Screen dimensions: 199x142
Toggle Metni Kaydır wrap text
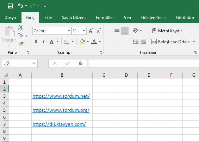[x=167, y=31]
